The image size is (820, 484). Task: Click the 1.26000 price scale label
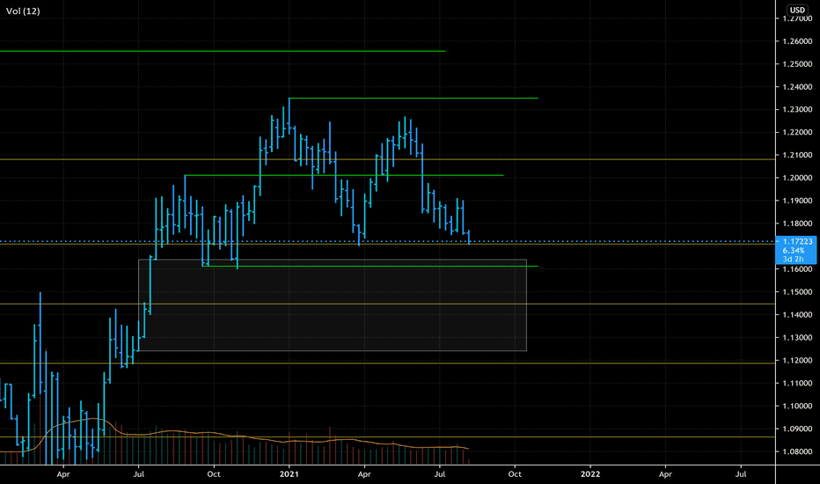pyautogui.click(x=797, y=41)
